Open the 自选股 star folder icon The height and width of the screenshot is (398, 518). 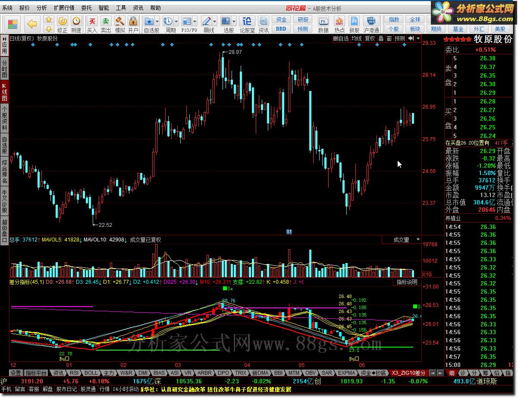click(x=149, y=21)
